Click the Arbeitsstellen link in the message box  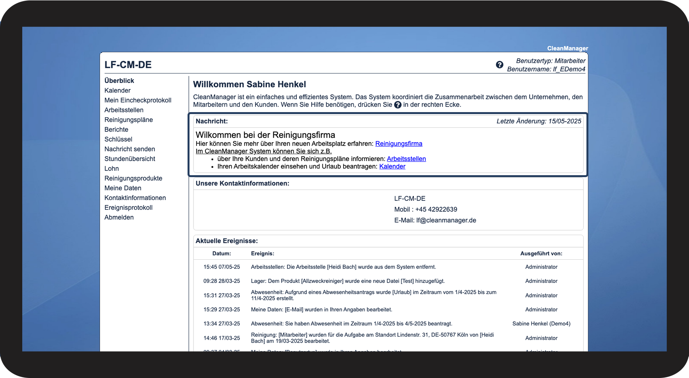406,159
